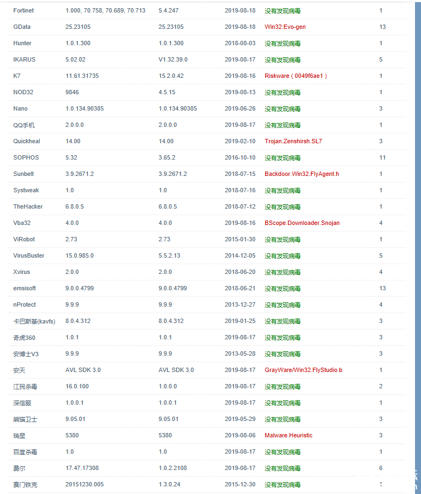
Task: Select VirusBuster version 15.0.985.0
Action: click(80, 256)
